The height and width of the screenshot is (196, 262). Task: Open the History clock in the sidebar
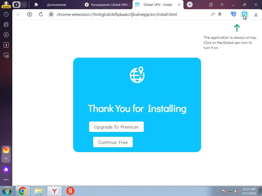tap(6, 14)
